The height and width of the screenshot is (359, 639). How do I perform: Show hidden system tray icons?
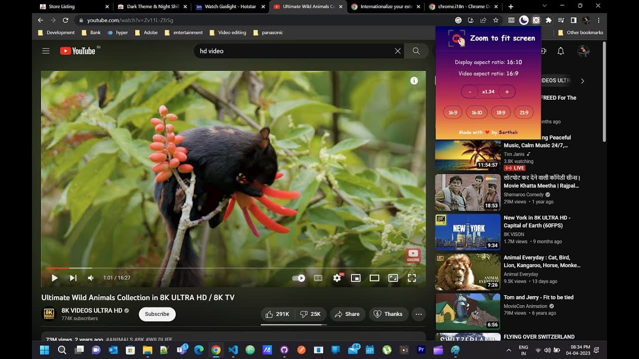(x=509, y=350)
